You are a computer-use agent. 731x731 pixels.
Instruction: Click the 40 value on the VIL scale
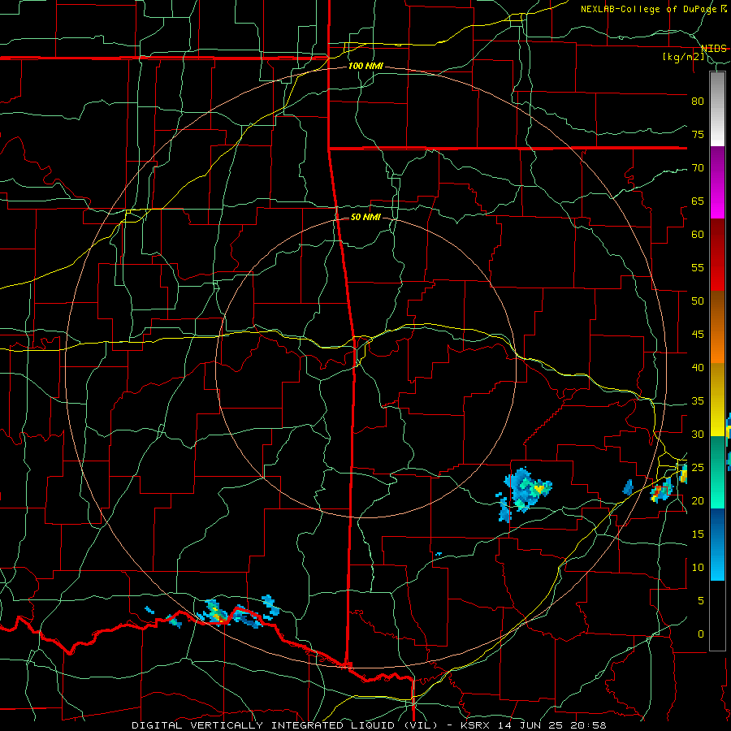[698, 367]
